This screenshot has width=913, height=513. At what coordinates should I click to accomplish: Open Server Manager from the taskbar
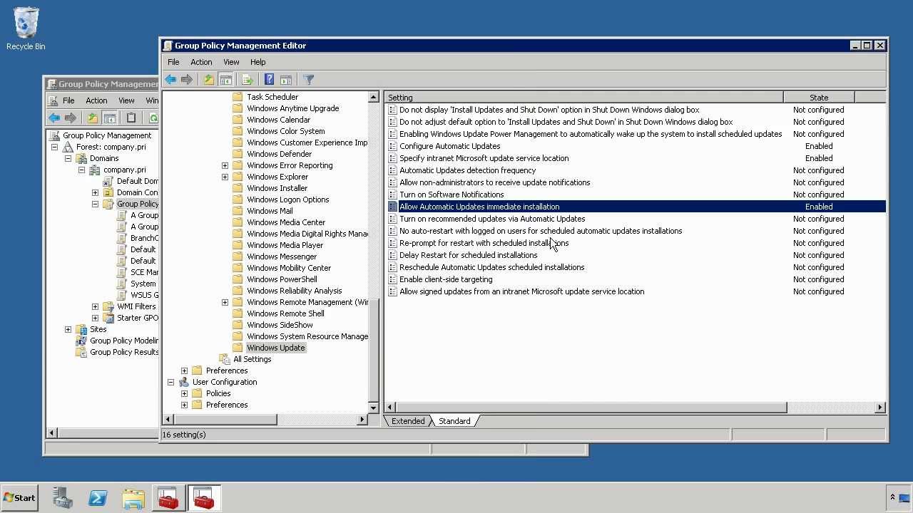[63, 498]
